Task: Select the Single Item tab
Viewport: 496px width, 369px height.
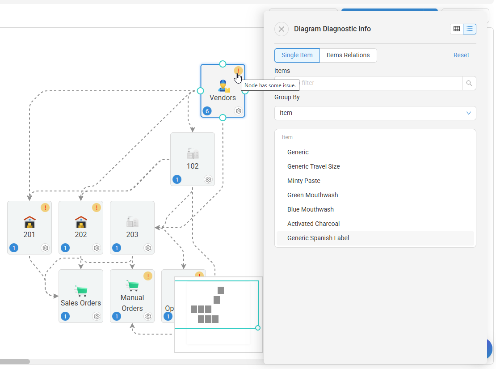Action: pyautogui.click(x=297, y=55)
